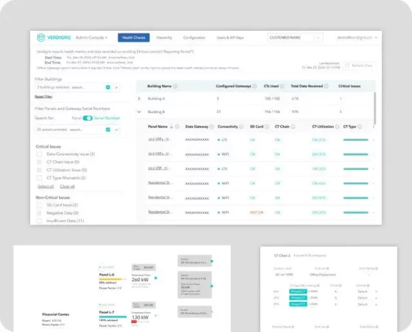This screenshot has height=332, width=412.
Task: Open demo@verdigris.co account menu
Action: pos(357,38)
